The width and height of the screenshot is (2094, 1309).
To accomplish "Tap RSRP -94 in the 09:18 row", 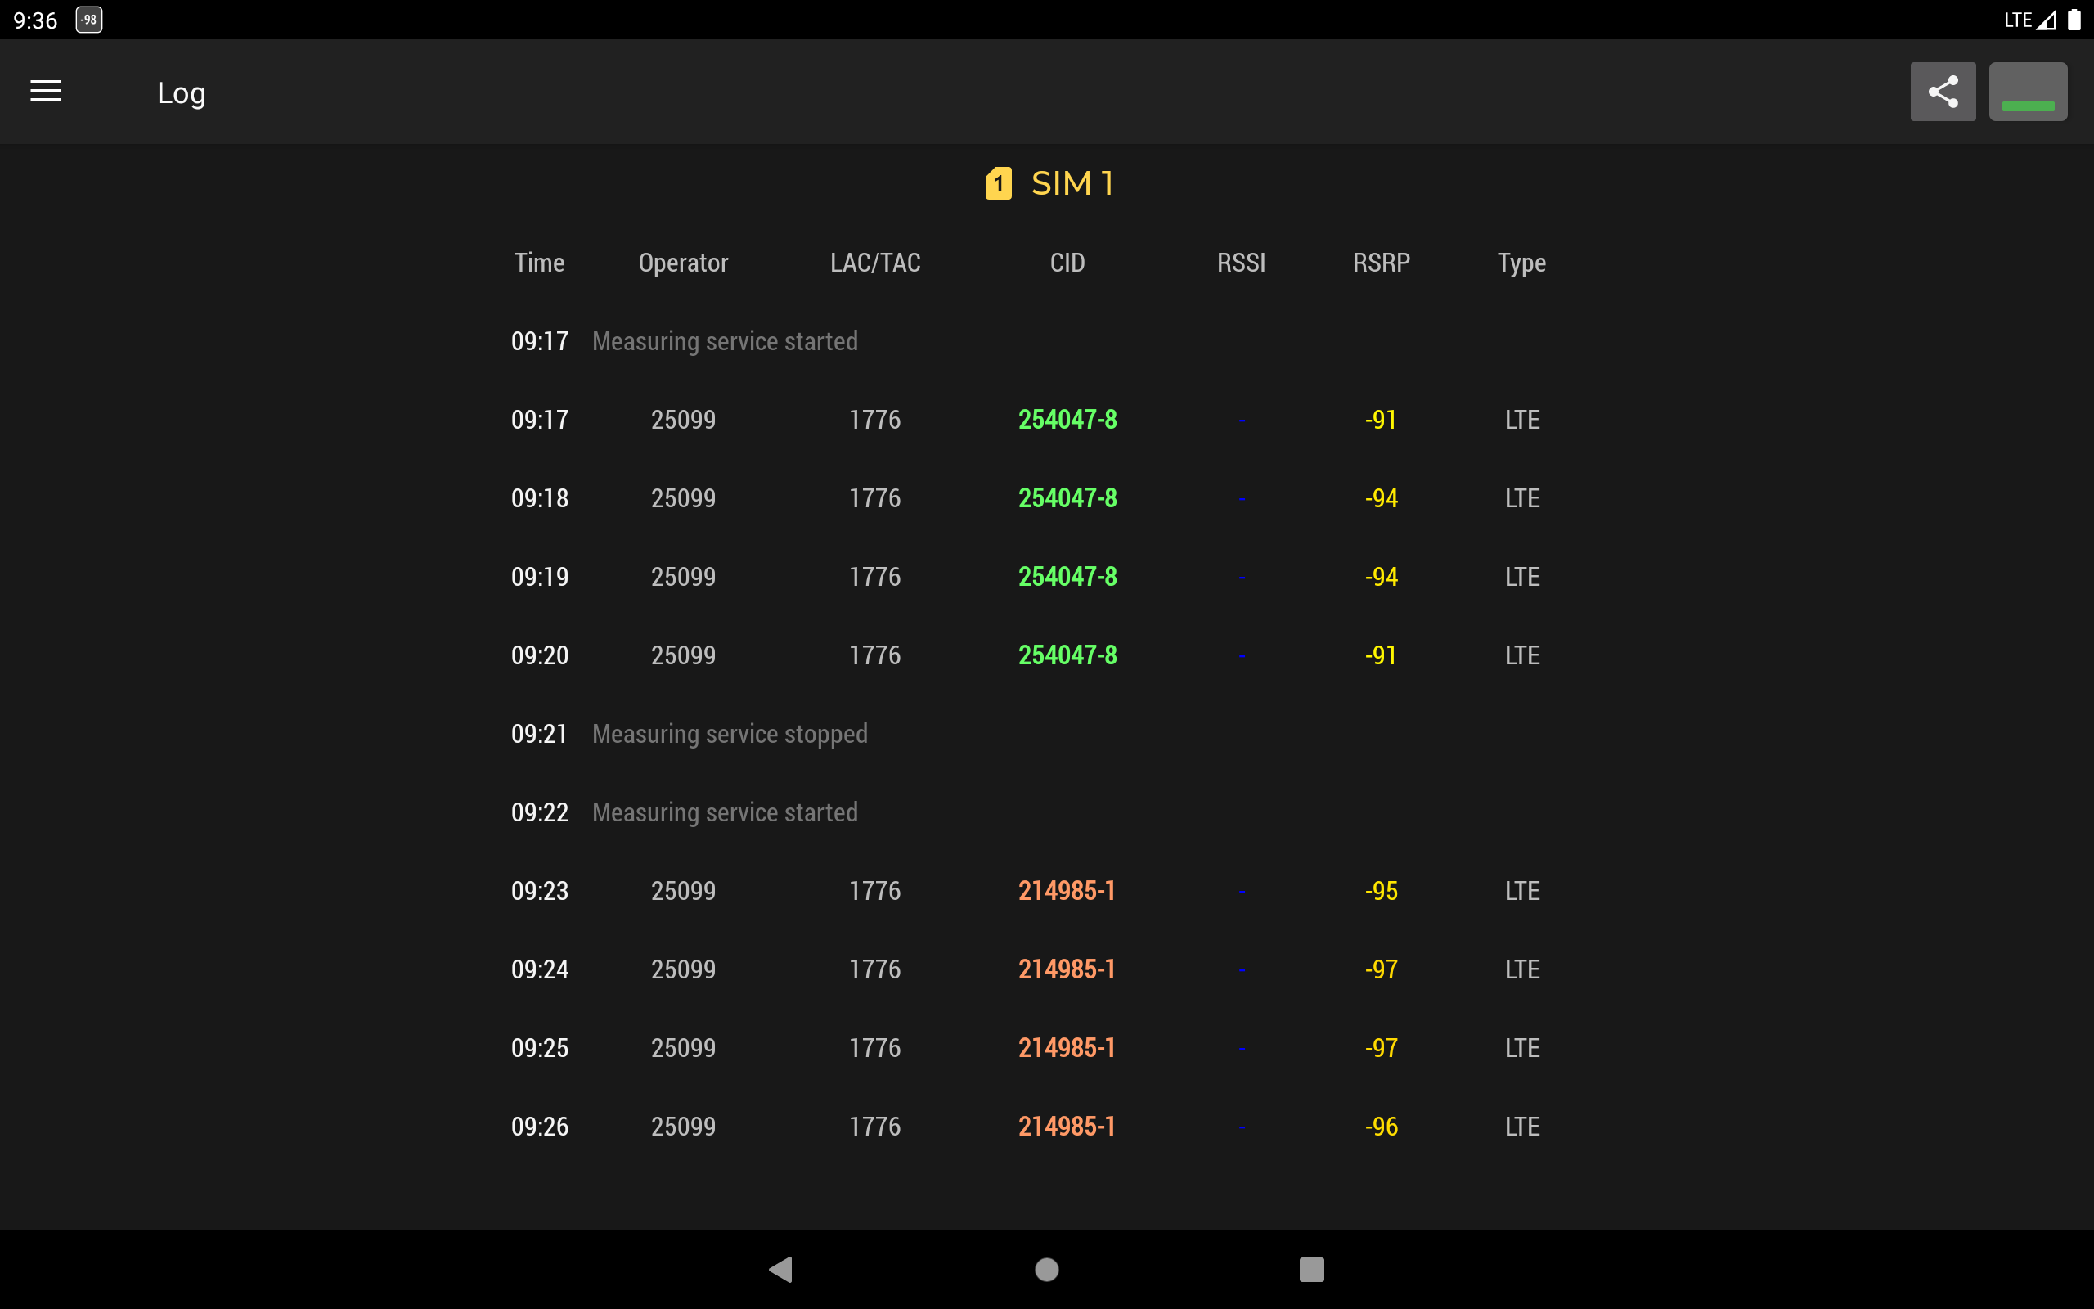I will 1381,497.
